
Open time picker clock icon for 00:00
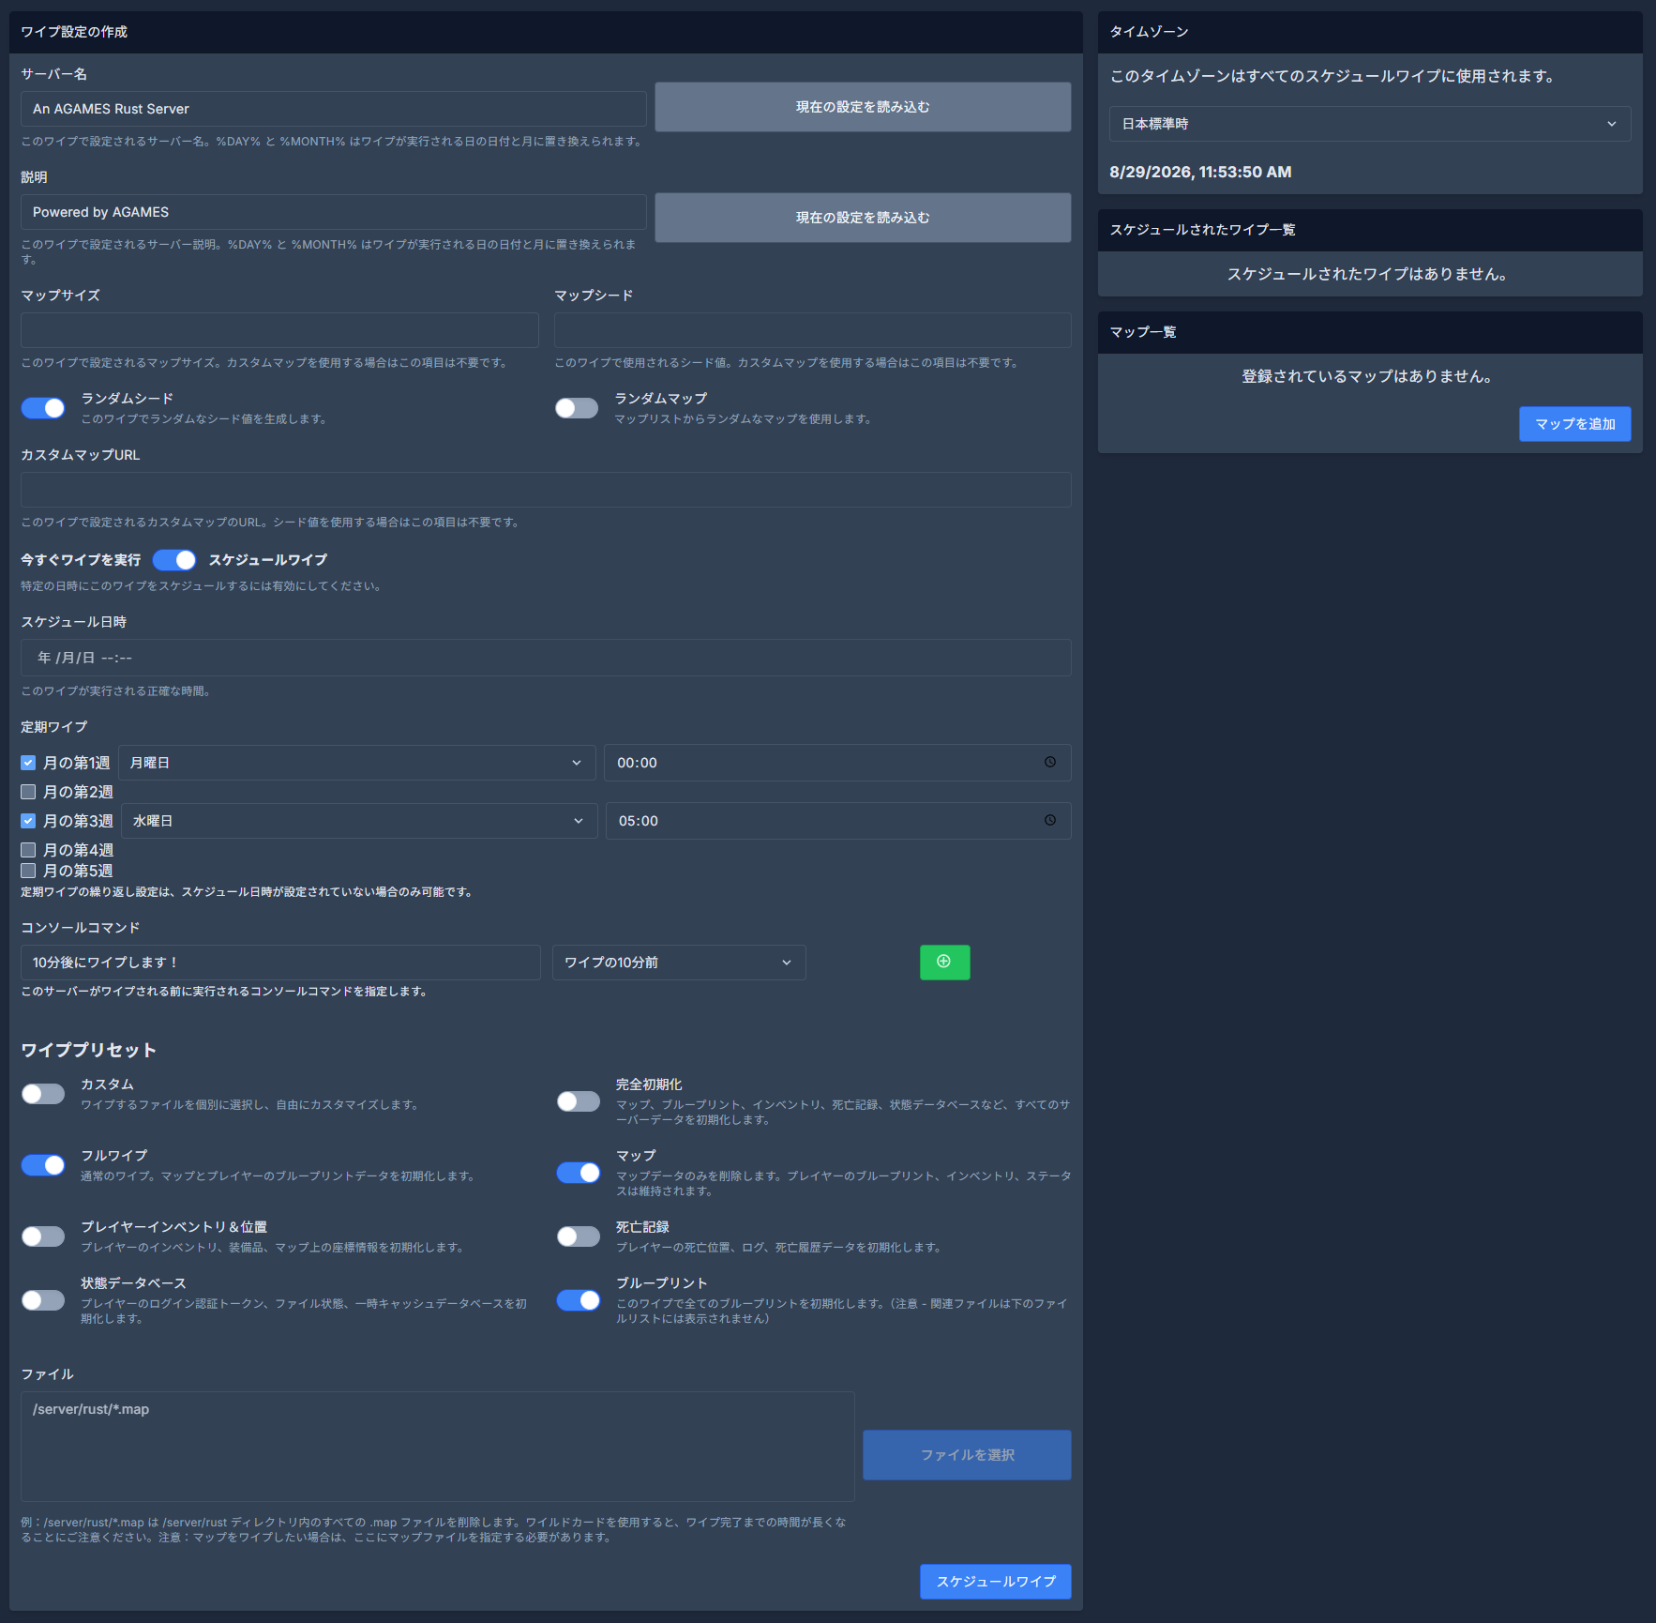click(1049, 762)
